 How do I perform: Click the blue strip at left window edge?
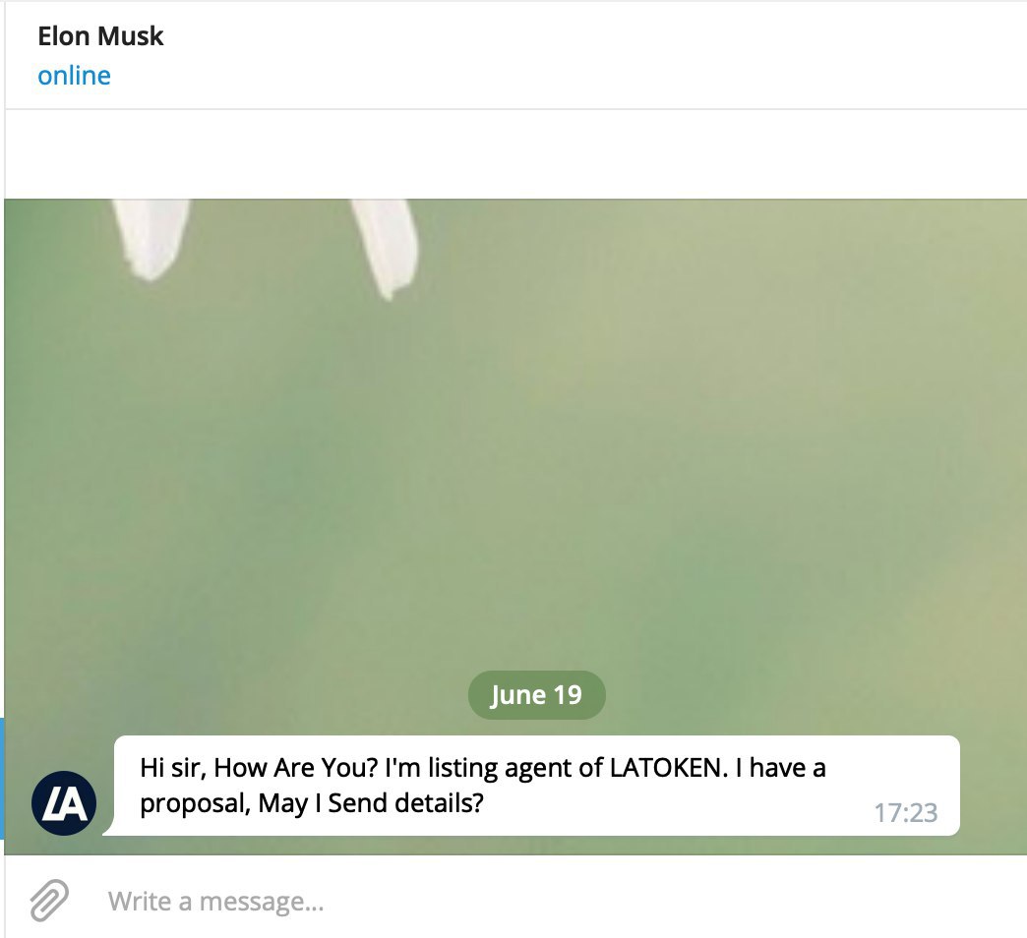[2, 778]
